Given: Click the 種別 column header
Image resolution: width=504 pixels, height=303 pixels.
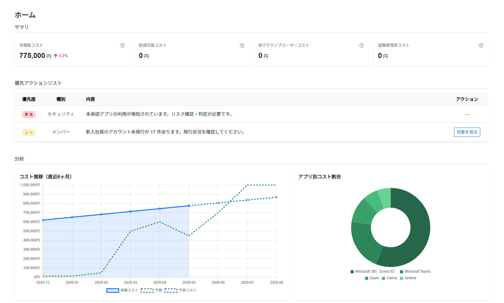Looking at the screenshot, I should pos(61,99).
